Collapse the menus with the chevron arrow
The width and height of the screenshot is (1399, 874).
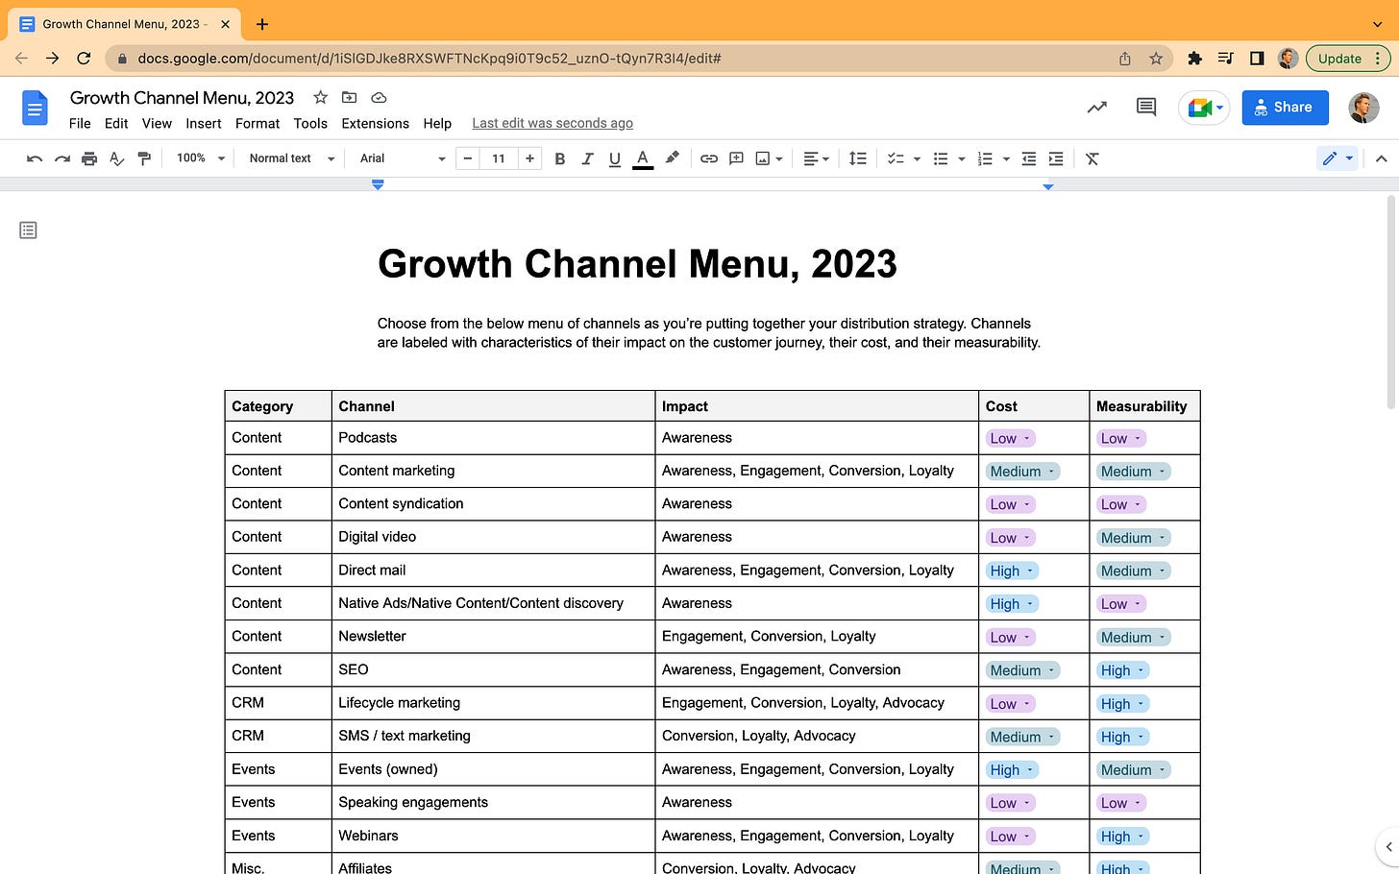(x=1381, y=158)
